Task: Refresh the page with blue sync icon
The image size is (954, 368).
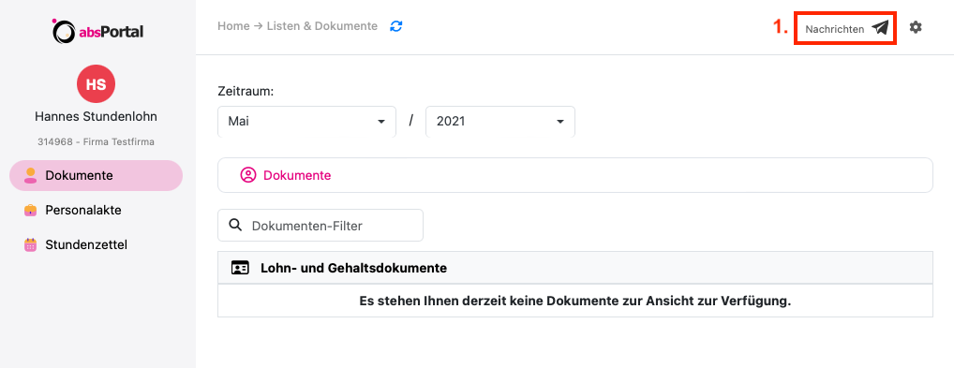Action: pos(396,27)
